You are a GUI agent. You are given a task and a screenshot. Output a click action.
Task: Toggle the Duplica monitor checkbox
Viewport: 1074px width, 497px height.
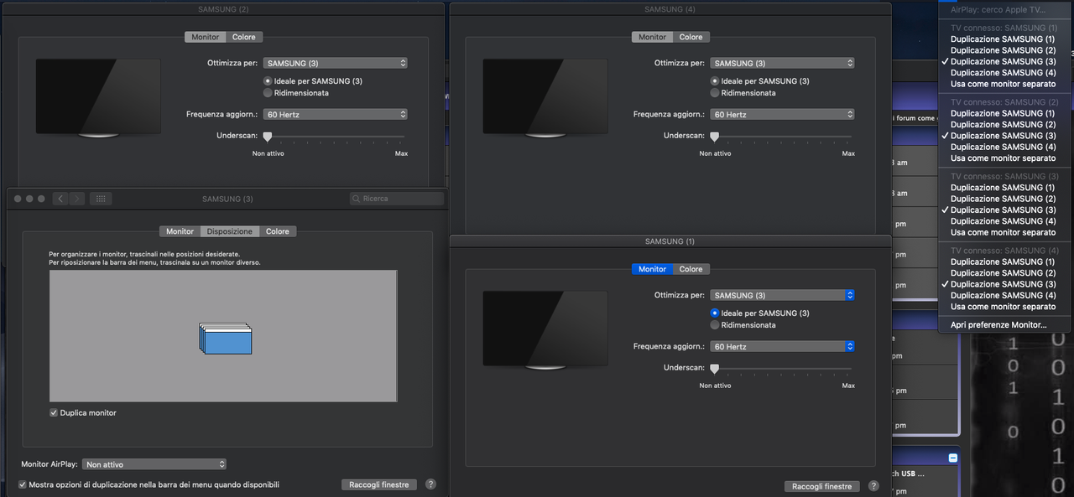click(54, 412)
